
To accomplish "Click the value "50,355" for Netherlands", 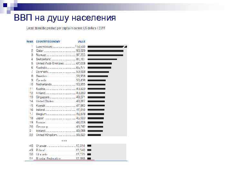I will (x=81, y=84).
